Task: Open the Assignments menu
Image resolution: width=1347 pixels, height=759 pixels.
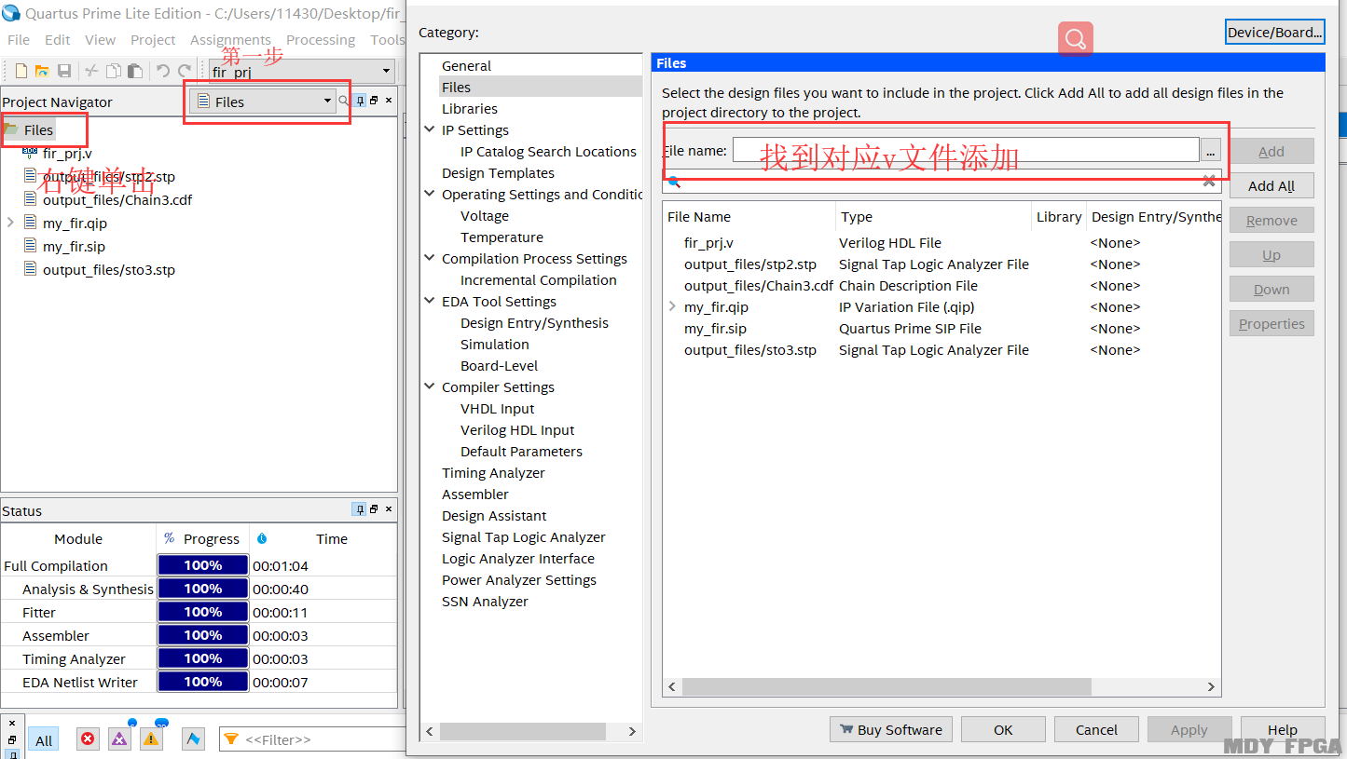Action: [x=230, y=40]
